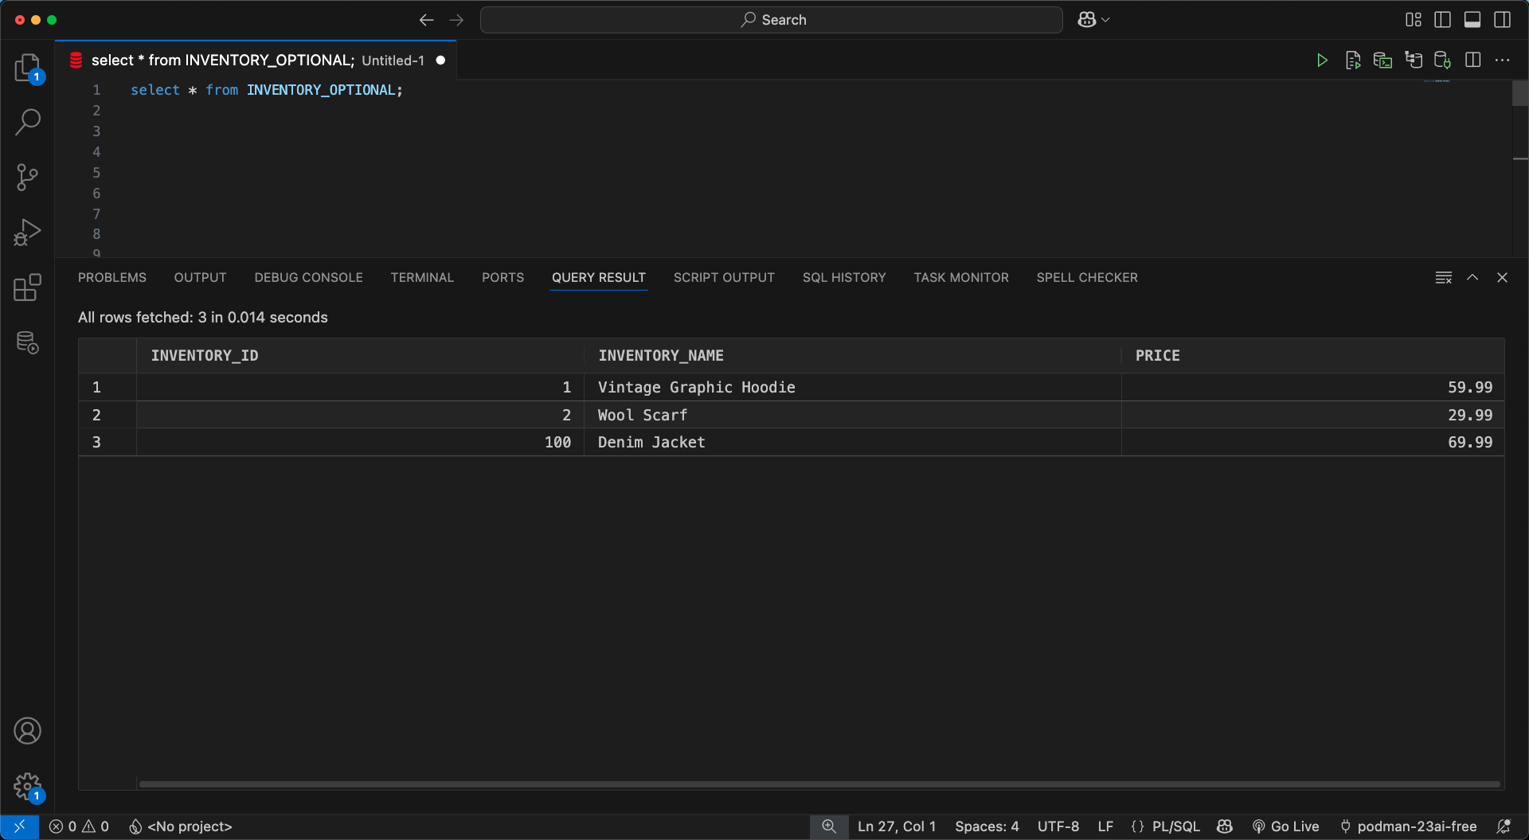Expand the Copilot dropdown arrow
Viewport: 1529px width, 840px height.
[x=1105, y=20]
